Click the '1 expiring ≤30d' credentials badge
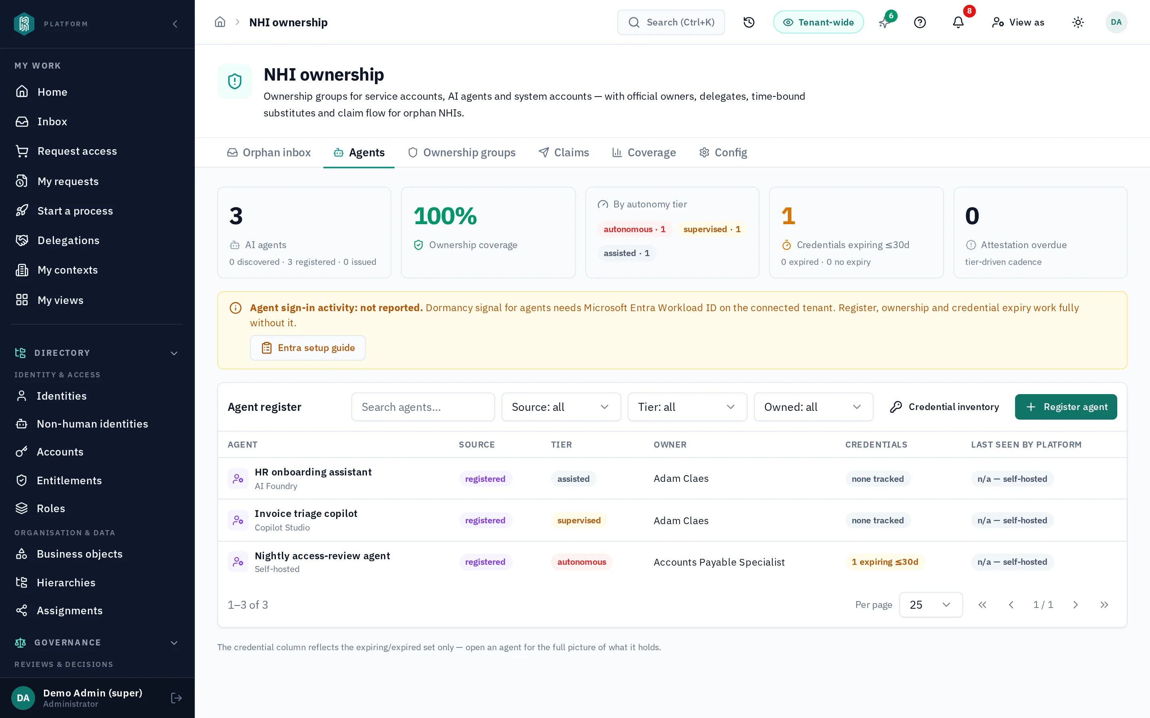 point(885,562)
